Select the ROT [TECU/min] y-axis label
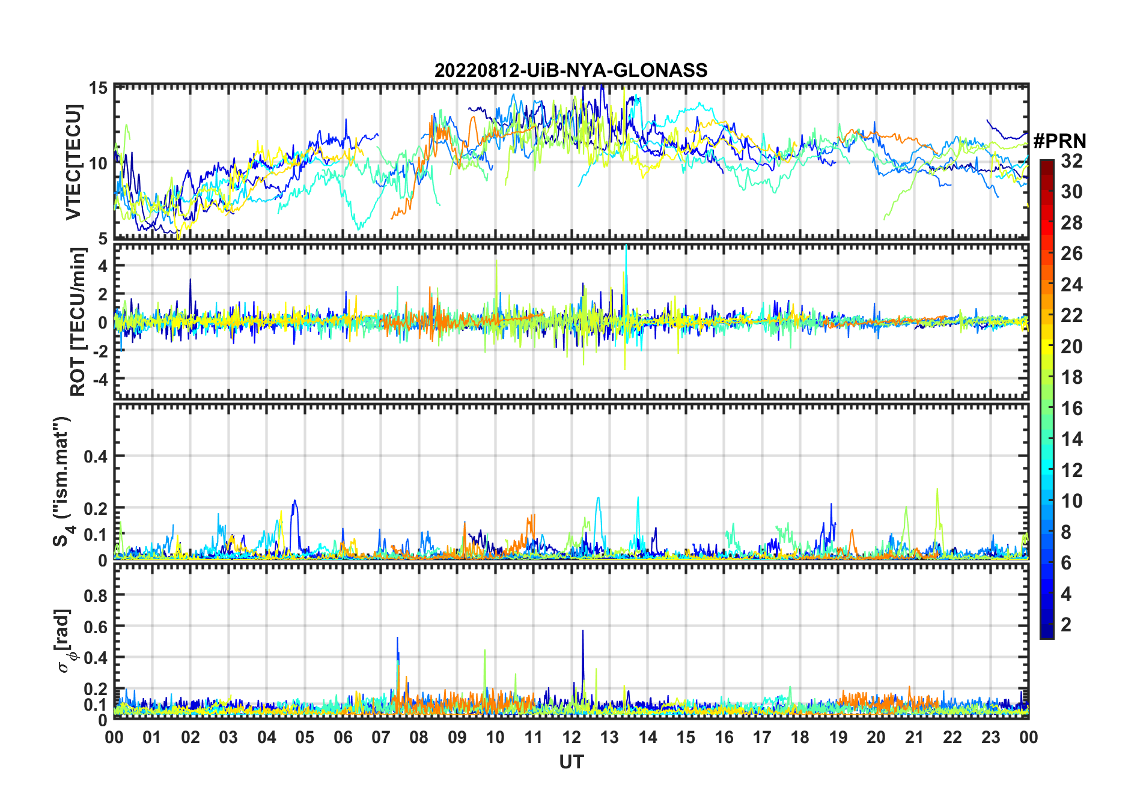Image resolution: width=1143 pixels, height=799 pixels. point(78,322)
